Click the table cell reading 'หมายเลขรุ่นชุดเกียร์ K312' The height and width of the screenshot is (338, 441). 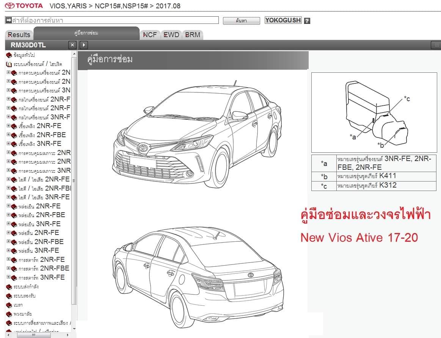(x=386, y=186)
